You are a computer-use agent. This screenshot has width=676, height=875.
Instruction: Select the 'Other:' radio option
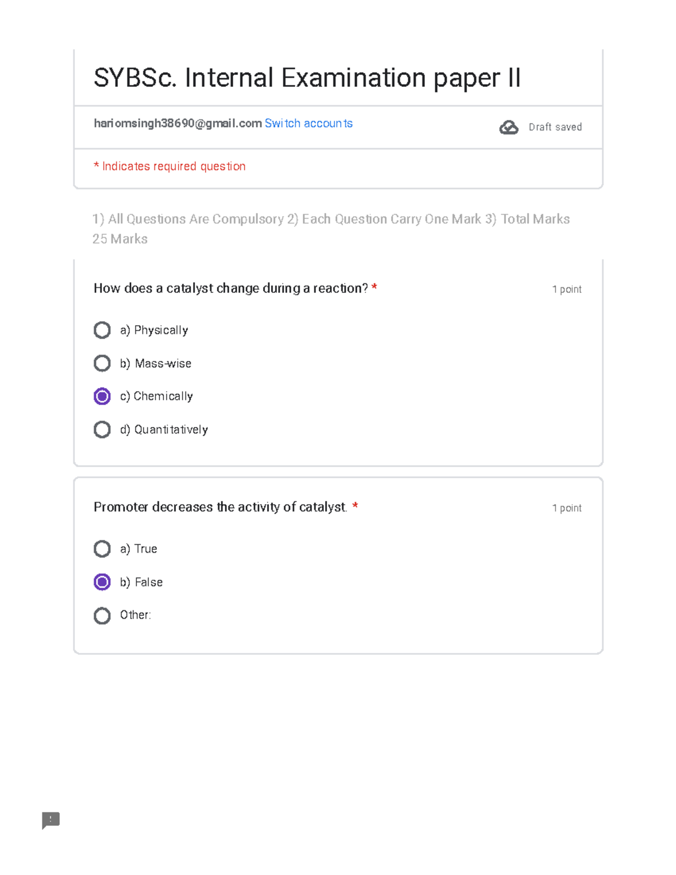tap(102, 615)
